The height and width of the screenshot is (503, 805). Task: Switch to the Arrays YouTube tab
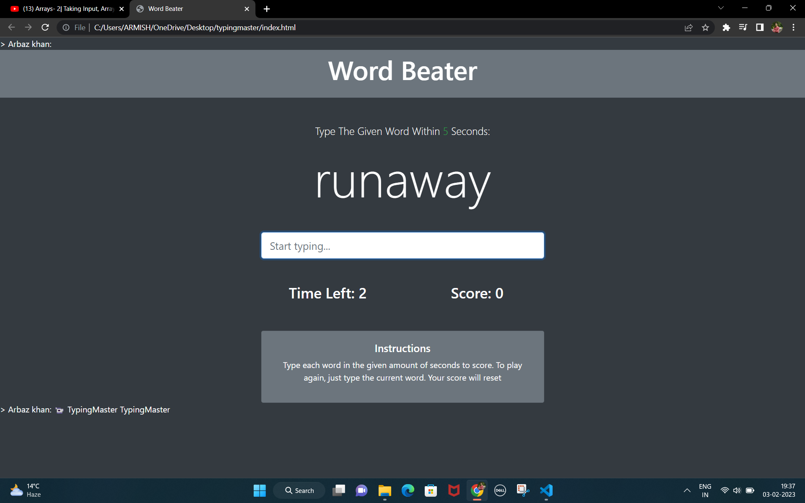(x=63, y=8)
